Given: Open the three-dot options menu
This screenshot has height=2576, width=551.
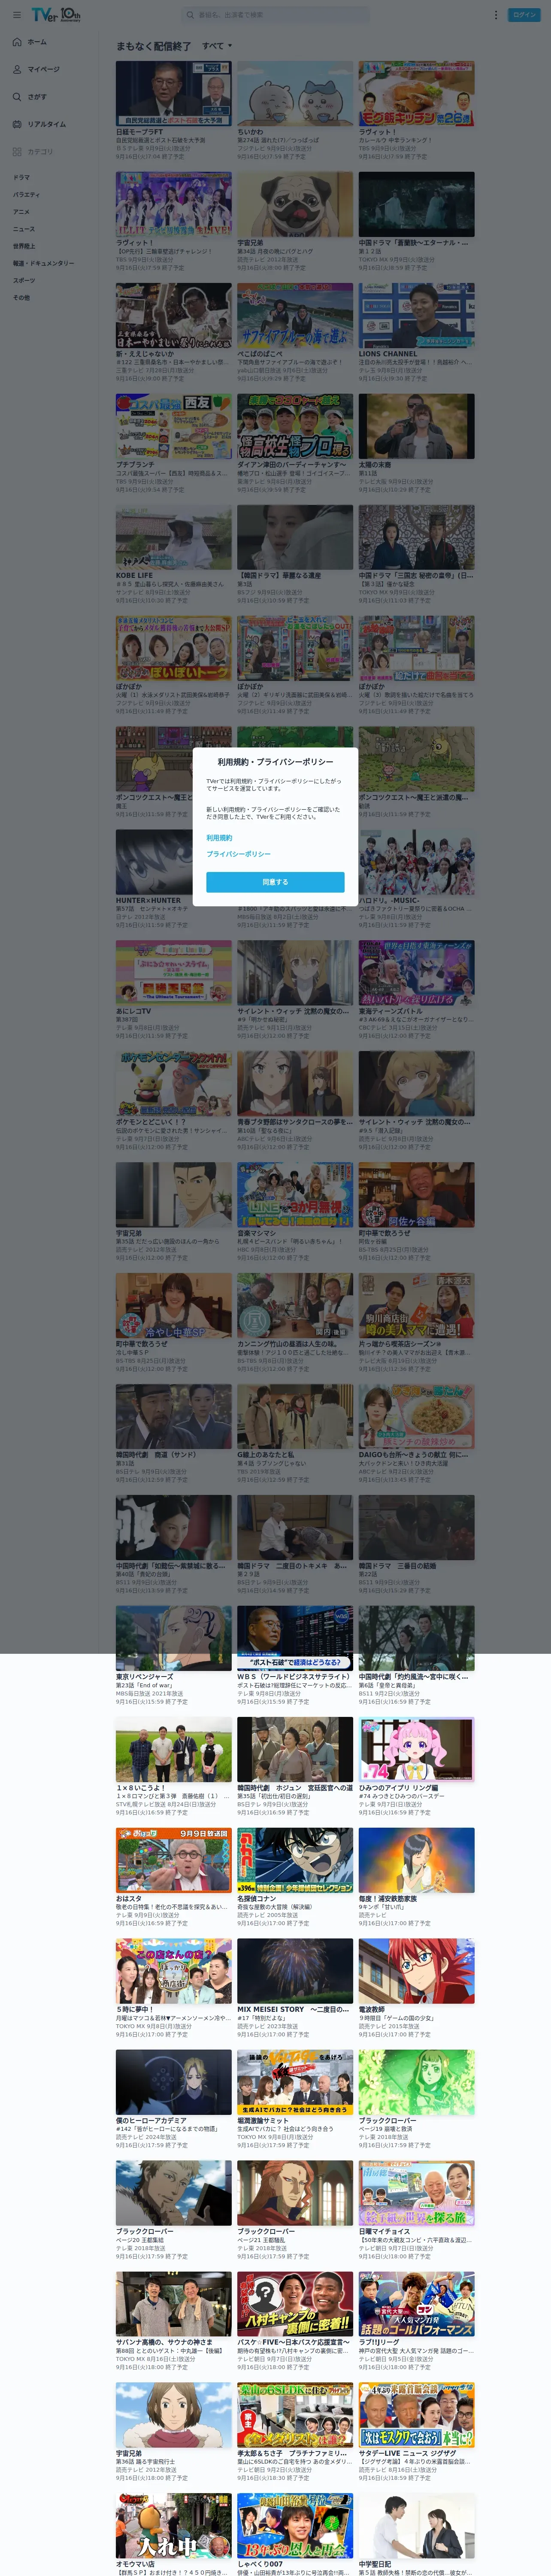Looking at the screenshot, I should 495,15.
